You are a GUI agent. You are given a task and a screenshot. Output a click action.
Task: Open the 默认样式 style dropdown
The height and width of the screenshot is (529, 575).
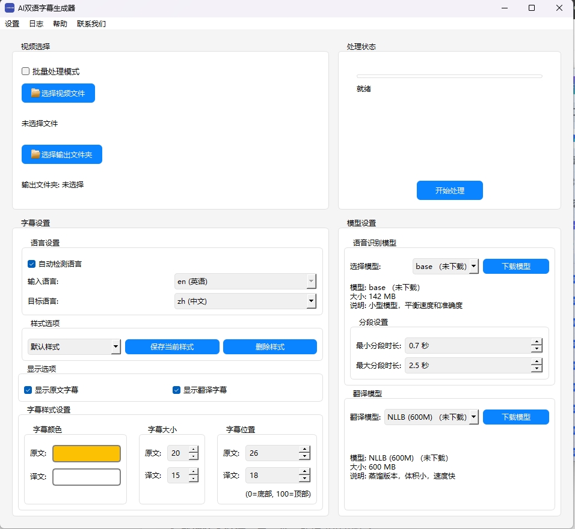tap(74, 346)
